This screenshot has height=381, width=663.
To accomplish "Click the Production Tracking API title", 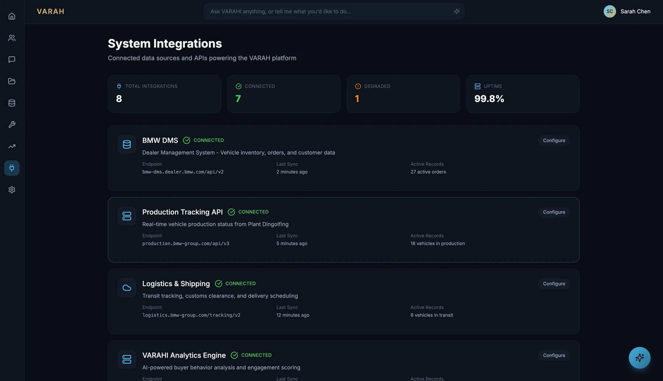I will pos(182,212).
